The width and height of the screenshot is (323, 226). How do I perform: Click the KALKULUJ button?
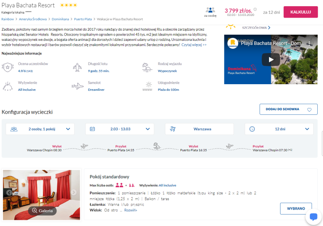(x=301, y=12)
